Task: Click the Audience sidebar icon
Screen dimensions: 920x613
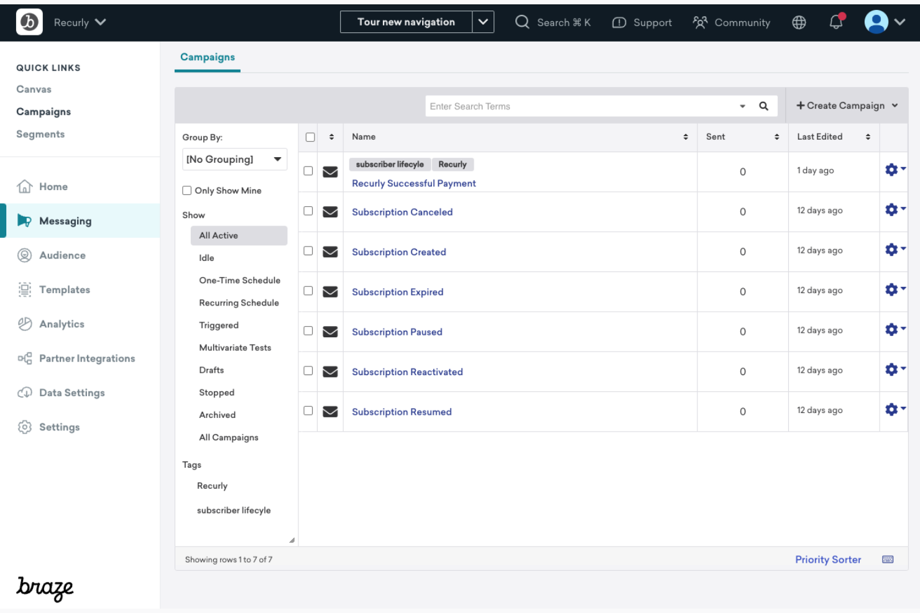Action: coord(25,255)
